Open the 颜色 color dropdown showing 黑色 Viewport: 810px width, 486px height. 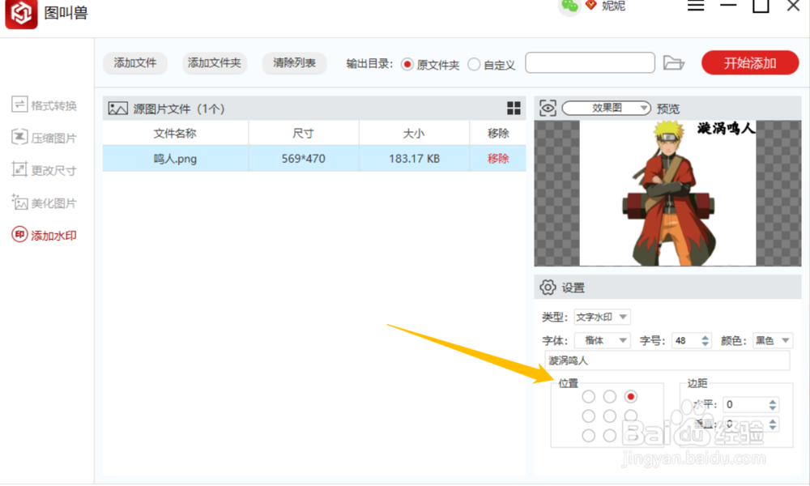click(772, 340)
